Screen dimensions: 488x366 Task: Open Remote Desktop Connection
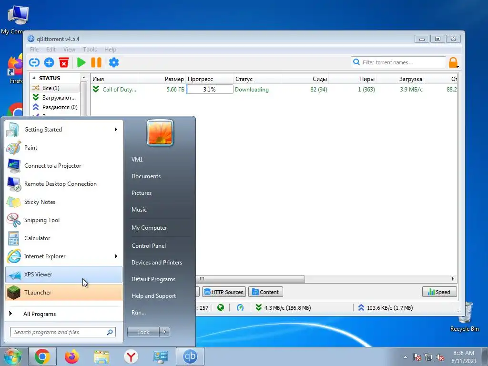64,184
